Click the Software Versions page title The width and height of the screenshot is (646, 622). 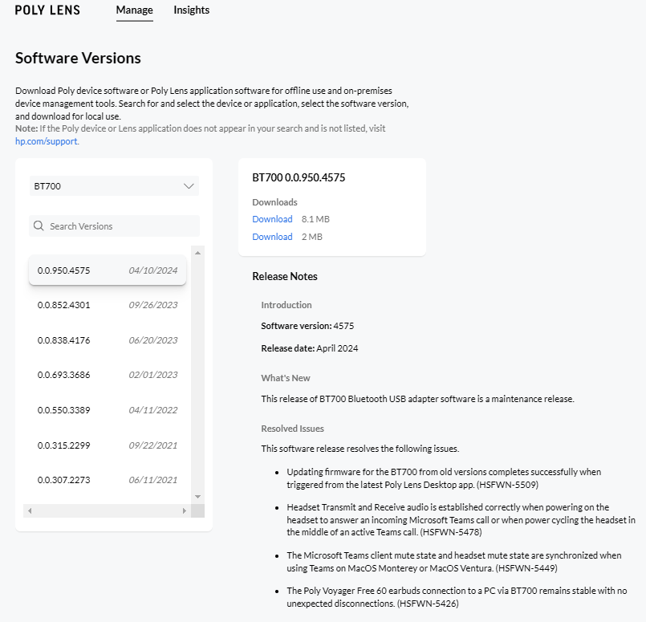point(78,58)
